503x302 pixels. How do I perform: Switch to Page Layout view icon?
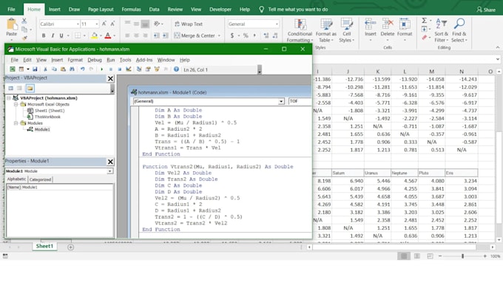click(x=417, y=256)
